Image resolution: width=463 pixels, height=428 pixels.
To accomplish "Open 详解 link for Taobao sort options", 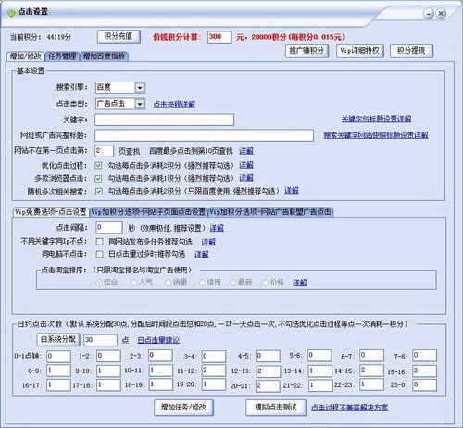I will pos(299,283).
